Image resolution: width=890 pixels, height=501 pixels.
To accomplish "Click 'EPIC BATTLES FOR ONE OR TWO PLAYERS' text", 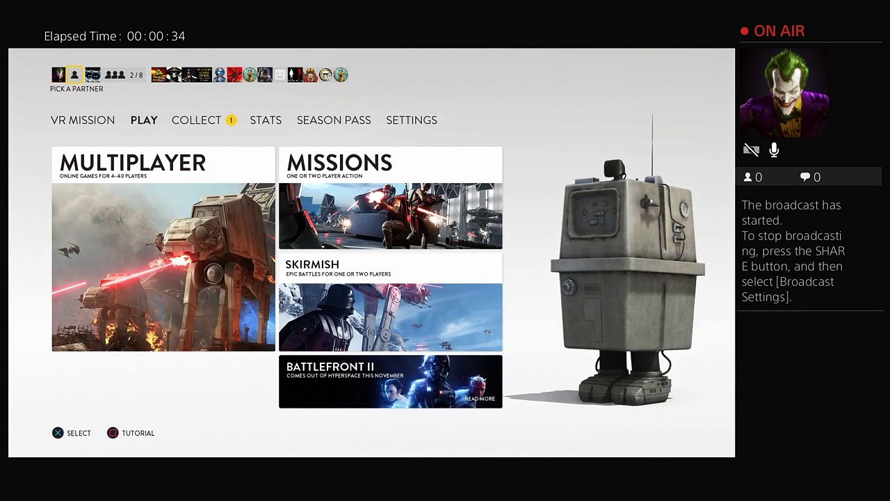I will point(338,274).
